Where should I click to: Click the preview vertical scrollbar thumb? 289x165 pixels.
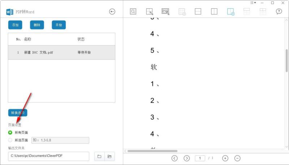coord(286,60)
